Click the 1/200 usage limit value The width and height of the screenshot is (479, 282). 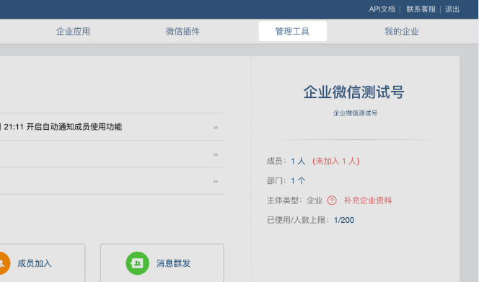point(344,220)
